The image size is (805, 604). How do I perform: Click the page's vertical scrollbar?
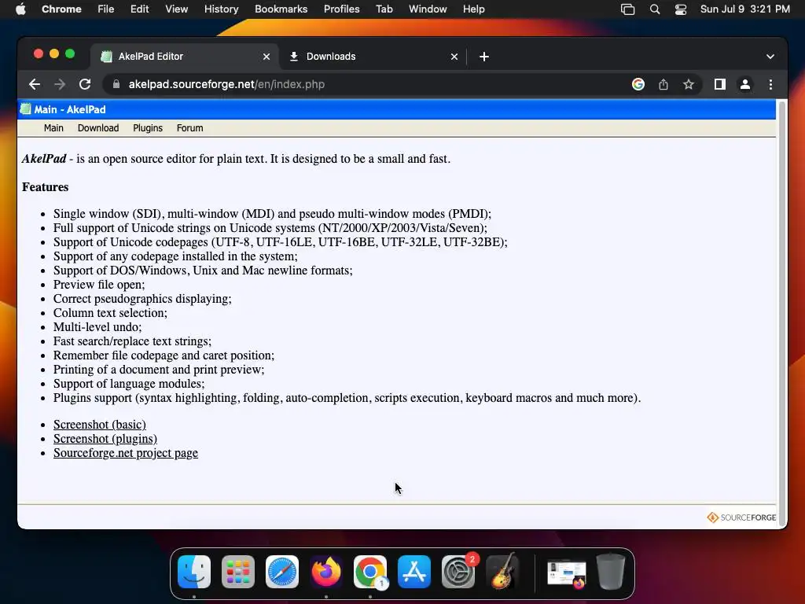(x=782, y=313)
